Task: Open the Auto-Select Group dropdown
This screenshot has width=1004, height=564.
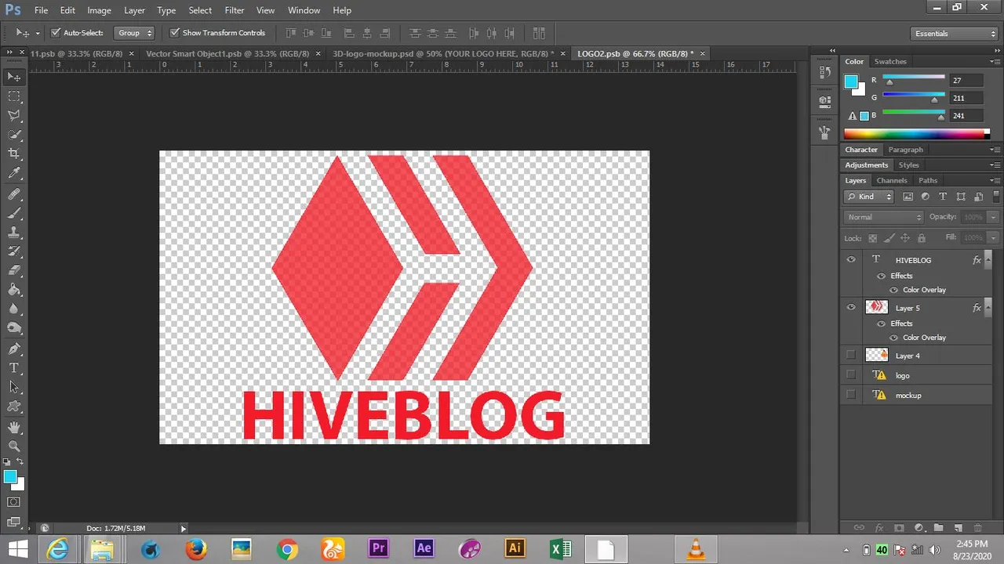Action: click(134, 33)
